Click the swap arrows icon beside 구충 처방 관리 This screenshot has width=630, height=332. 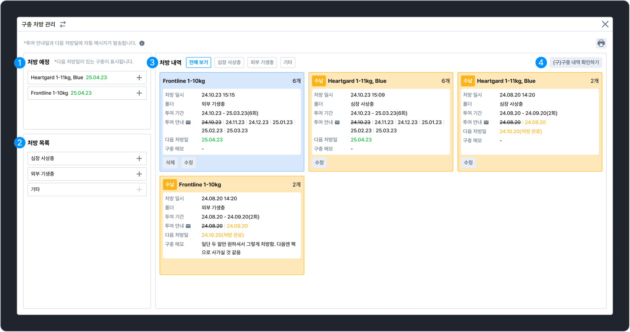pyautogui.click(x=63, y=24)
